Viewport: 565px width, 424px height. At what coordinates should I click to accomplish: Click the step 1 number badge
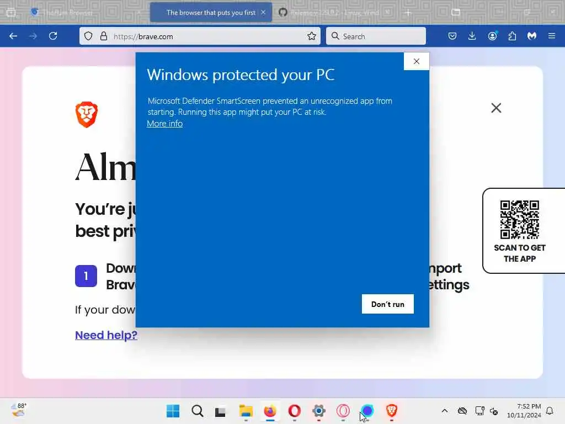tap(86, 276)
